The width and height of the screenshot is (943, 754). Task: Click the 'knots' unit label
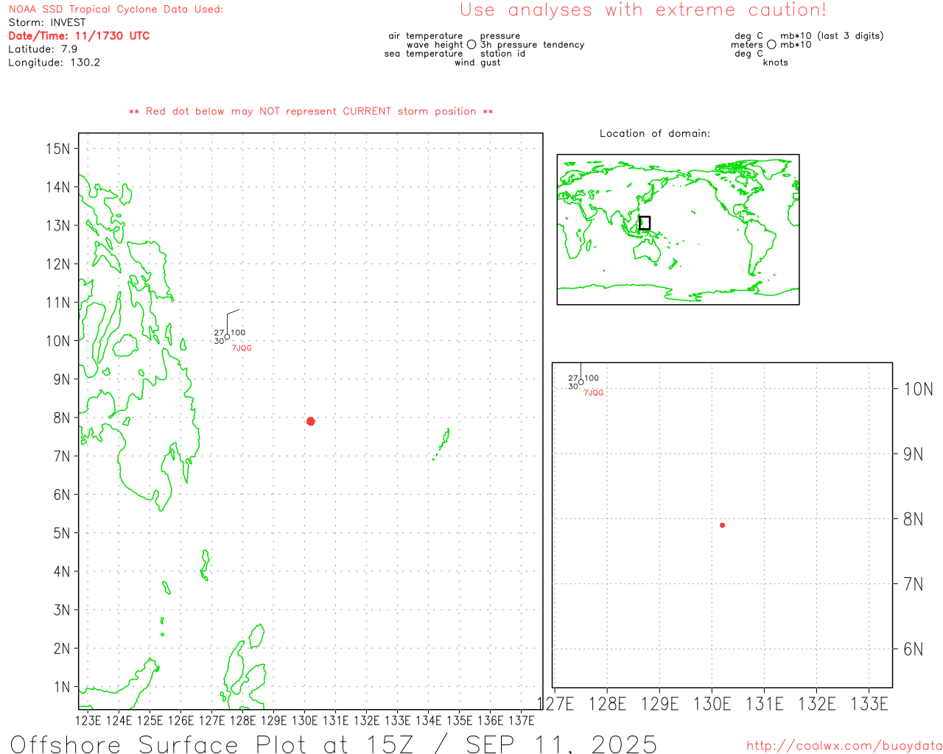pyautogui.click(x=776, y=63)
